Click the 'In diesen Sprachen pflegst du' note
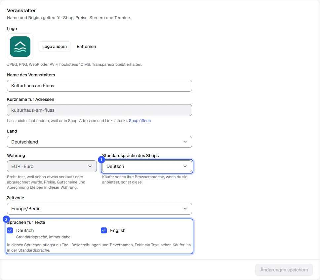This screenshot has width=320, height=280. coord(99,248)
